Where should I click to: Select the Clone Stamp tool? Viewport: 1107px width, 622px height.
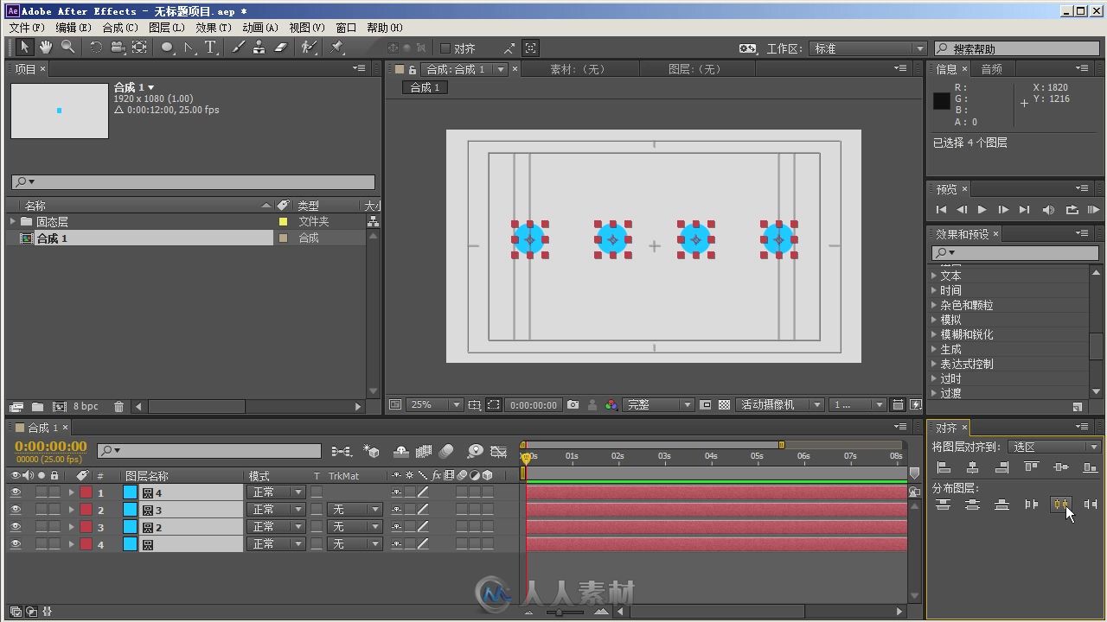(259, 48)
